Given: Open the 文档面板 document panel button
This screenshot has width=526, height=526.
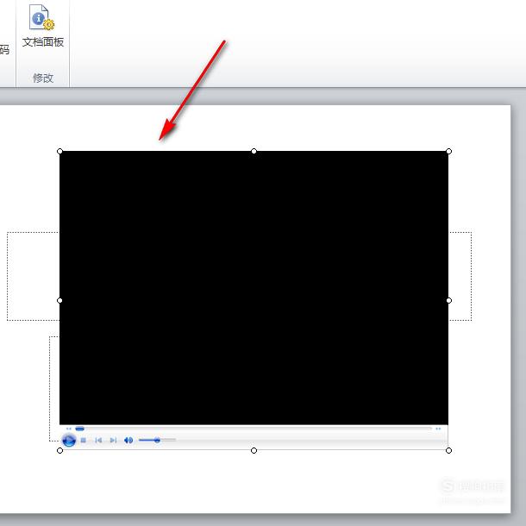Looking at the screenshot, I should pyautogui.click(x=42, y=26).
